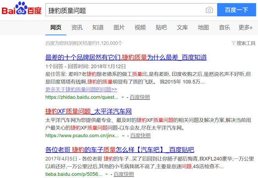Open the www.pcauto.com.cn URL link

click(82, 135)
